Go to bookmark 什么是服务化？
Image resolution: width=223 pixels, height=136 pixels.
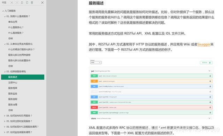[x=16, y=27]
